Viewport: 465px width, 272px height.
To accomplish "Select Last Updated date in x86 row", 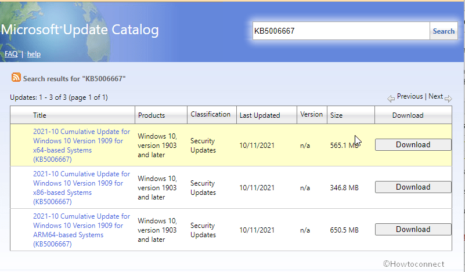I will pyautogui.click(x=257, y=188).
